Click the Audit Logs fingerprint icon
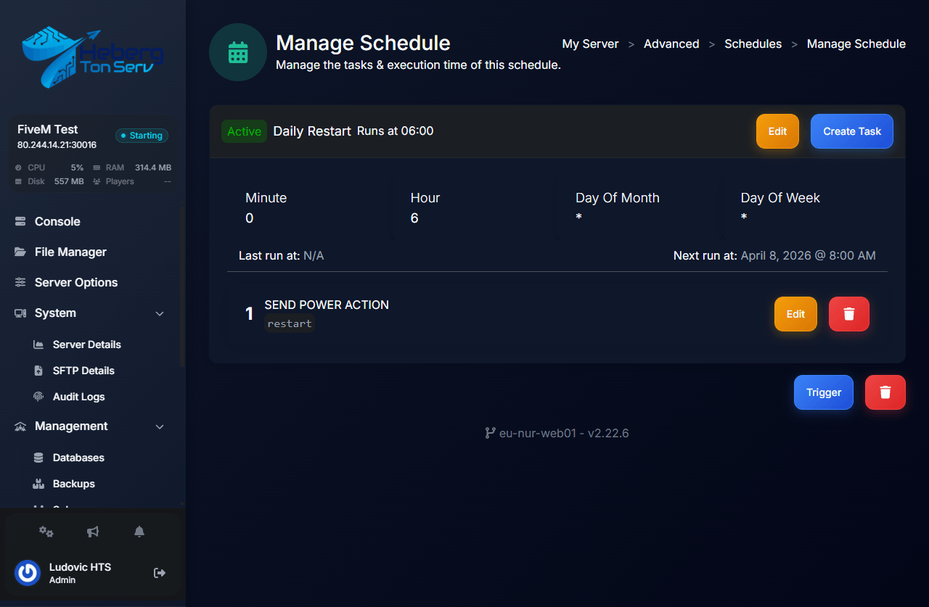929x607 pixels. (x=38, y=397)
